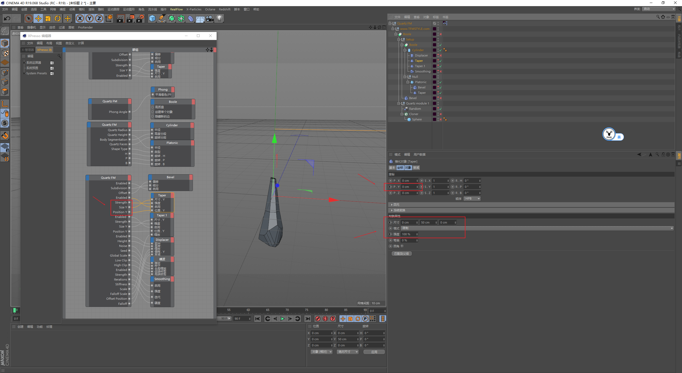Image resolution: width=682 pixels, height=373 pixels.
Task: Click the Light object icon
Action: pos(219,18)
